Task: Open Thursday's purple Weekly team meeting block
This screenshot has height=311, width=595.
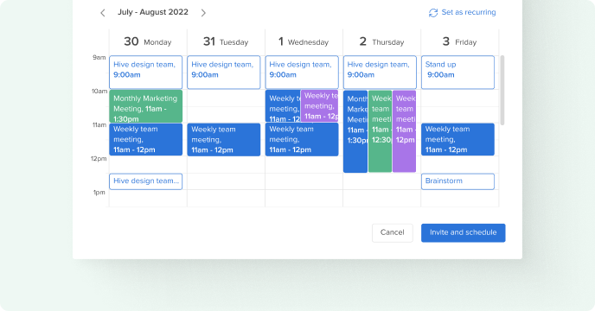Action: [x=404, y=130]
